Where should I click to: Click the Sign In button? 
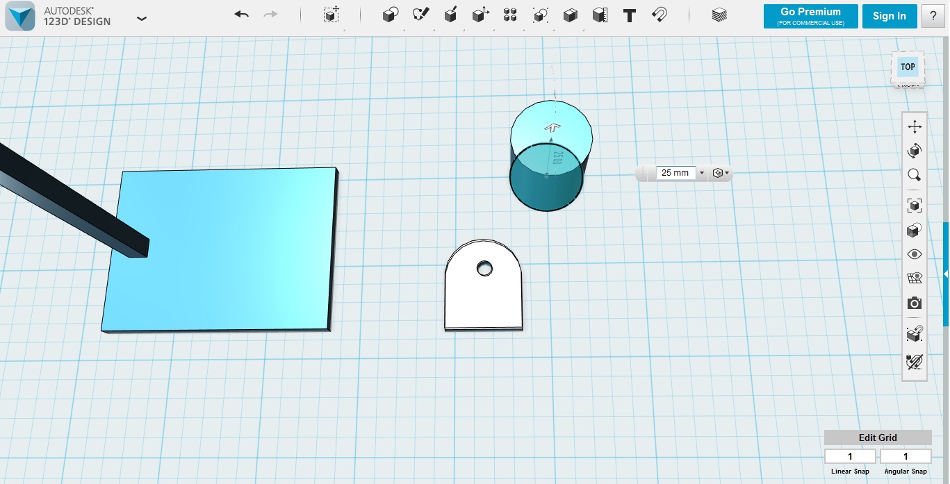tap(890, 17)
